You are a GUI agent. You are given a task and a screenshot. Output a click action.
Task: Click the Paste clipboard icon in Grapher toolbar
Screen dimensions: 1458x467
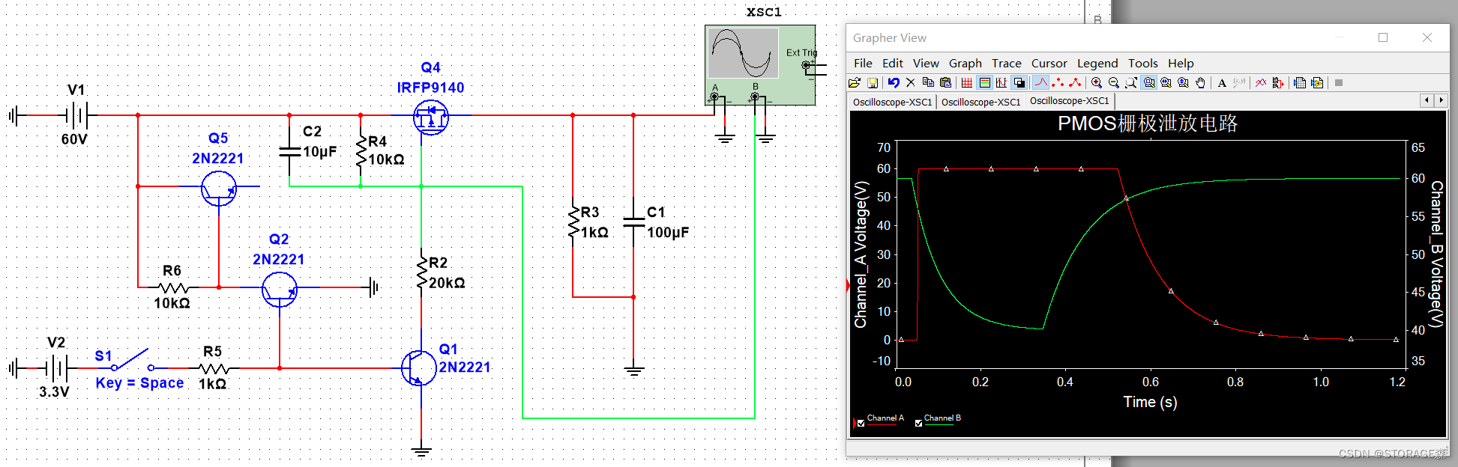coord(946,83)
